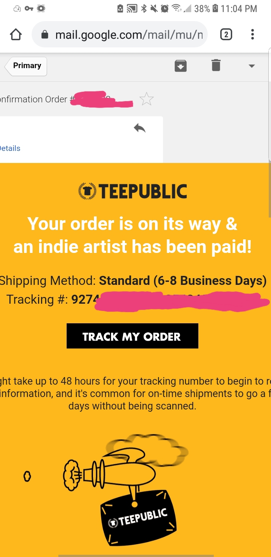Screen dimensions: 271x557
Task: Tap the Home icon in the browser bar
Action: [15, 34]
